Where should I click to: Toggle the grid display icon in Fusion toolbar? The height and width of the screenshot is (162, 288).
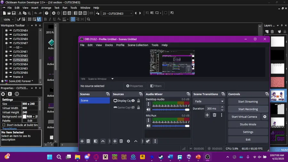[x=29, y=19]
